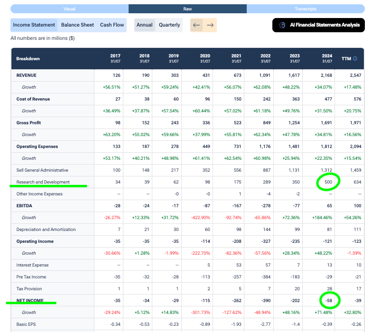Click TTM revenue value 2,547

click(355, 75)
